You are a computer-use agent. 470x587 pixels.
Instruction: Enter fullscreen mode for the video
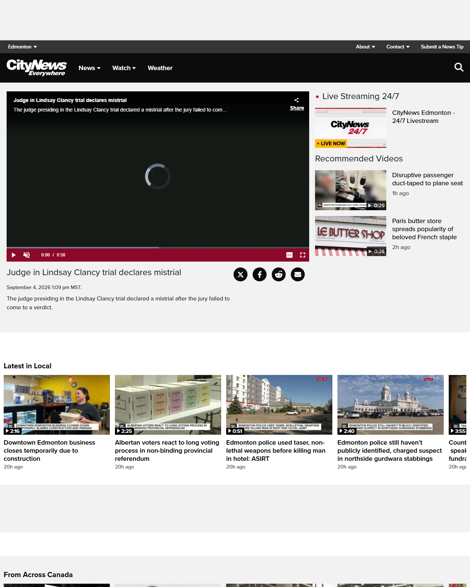(303, 255)
